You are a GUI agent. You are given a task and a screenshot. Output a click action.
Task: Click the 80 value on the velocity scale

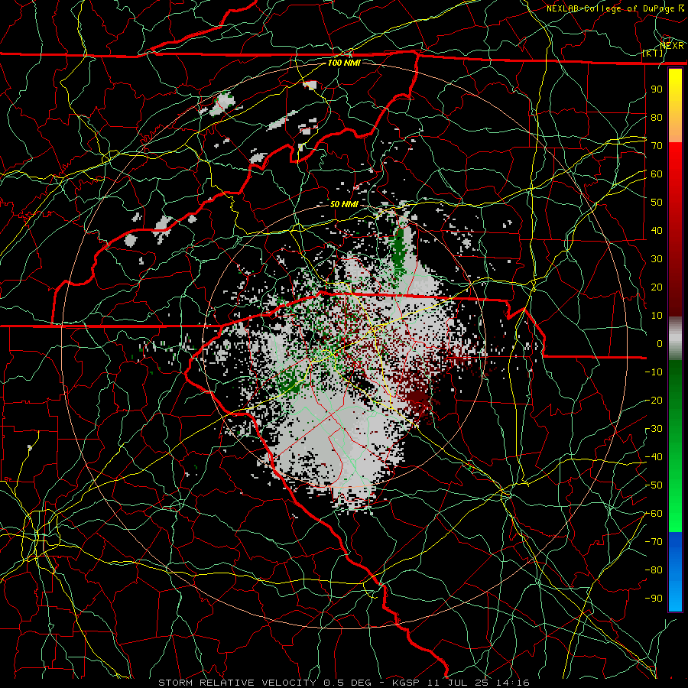pos(657,118)
